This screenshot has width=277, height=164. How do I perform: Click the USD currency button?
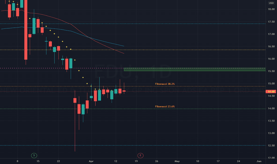coord(271,3)
